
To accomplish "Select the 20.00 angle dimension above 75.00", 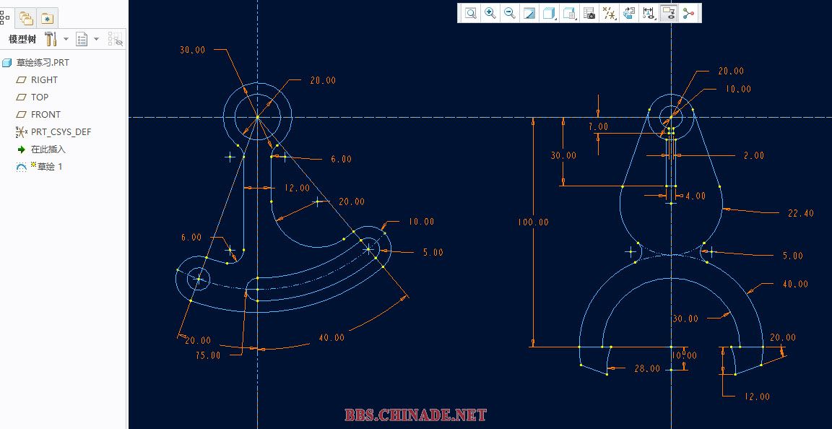I will click(x=198, y=341).
